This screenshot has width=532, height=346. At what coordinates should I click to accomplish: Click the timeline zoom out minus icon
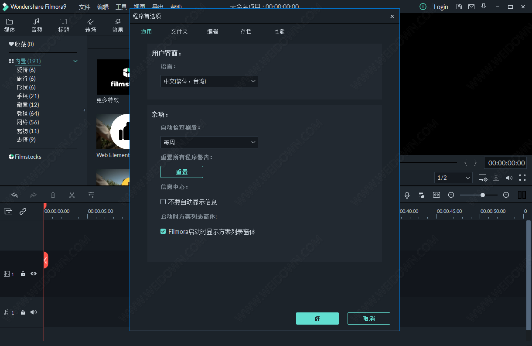(x=451, y=195)
